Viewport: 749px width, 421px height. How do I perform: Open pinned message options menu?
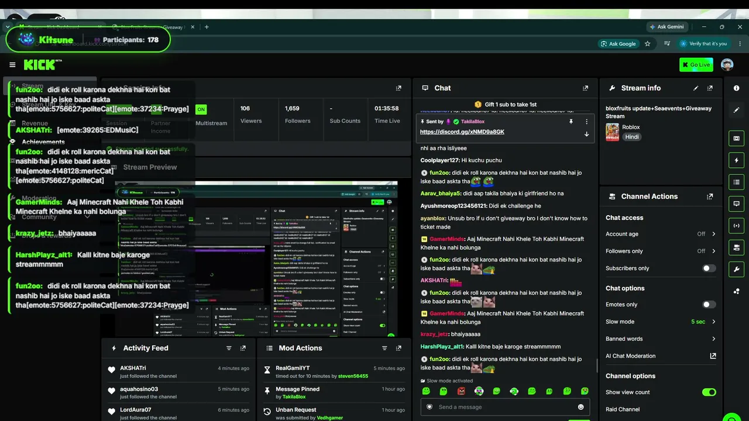(586, 122)
